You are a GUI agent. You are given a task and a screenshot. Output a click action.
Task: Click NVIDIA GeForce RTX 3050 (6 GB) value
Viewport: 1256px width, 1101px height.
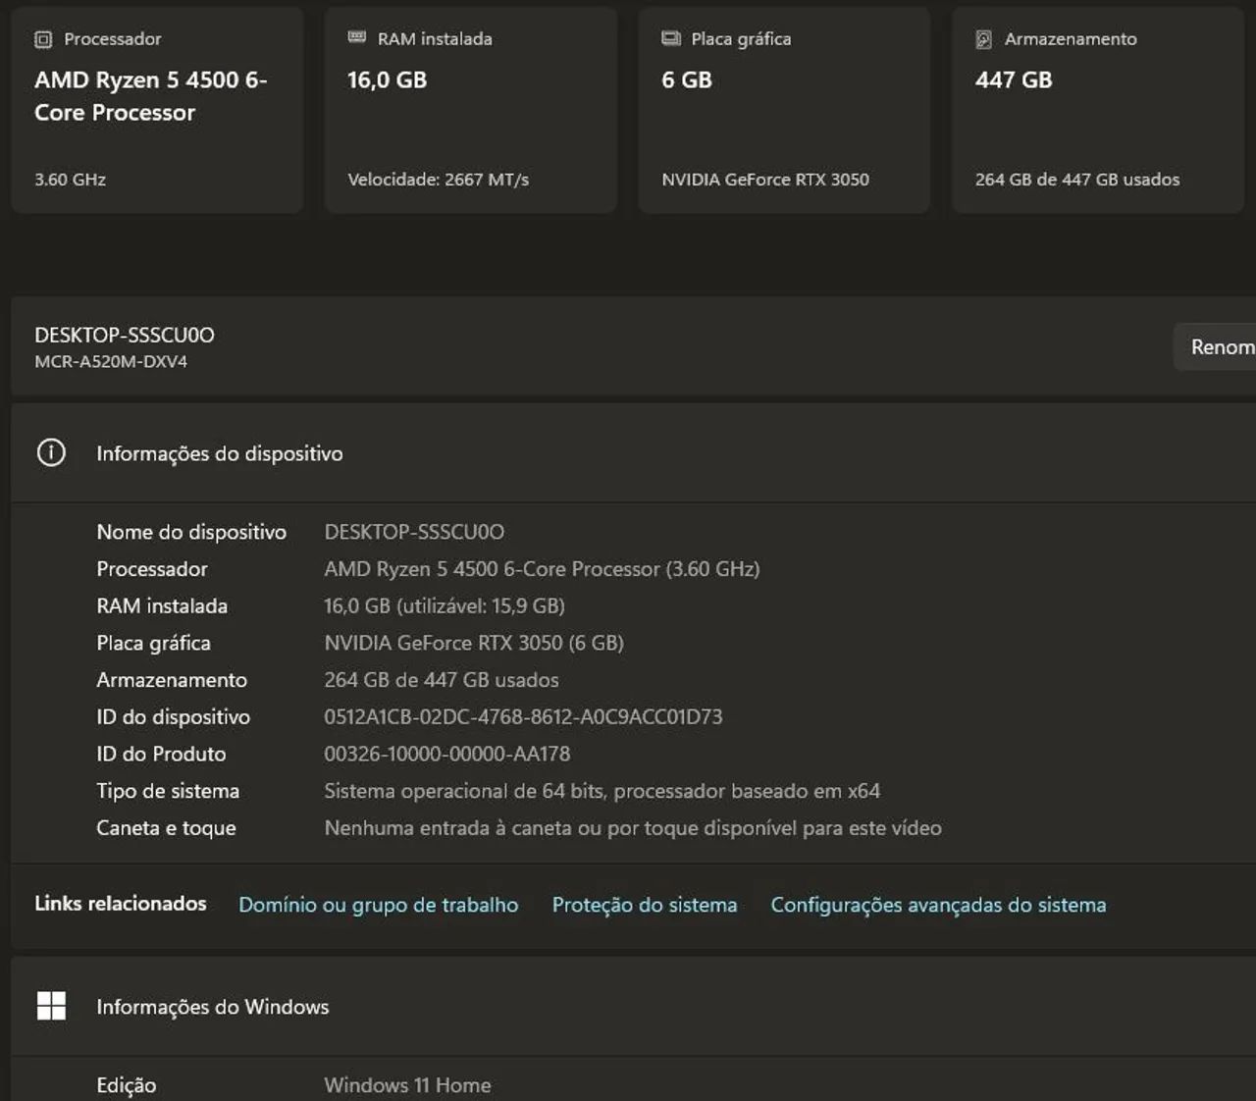pos(474,643)
